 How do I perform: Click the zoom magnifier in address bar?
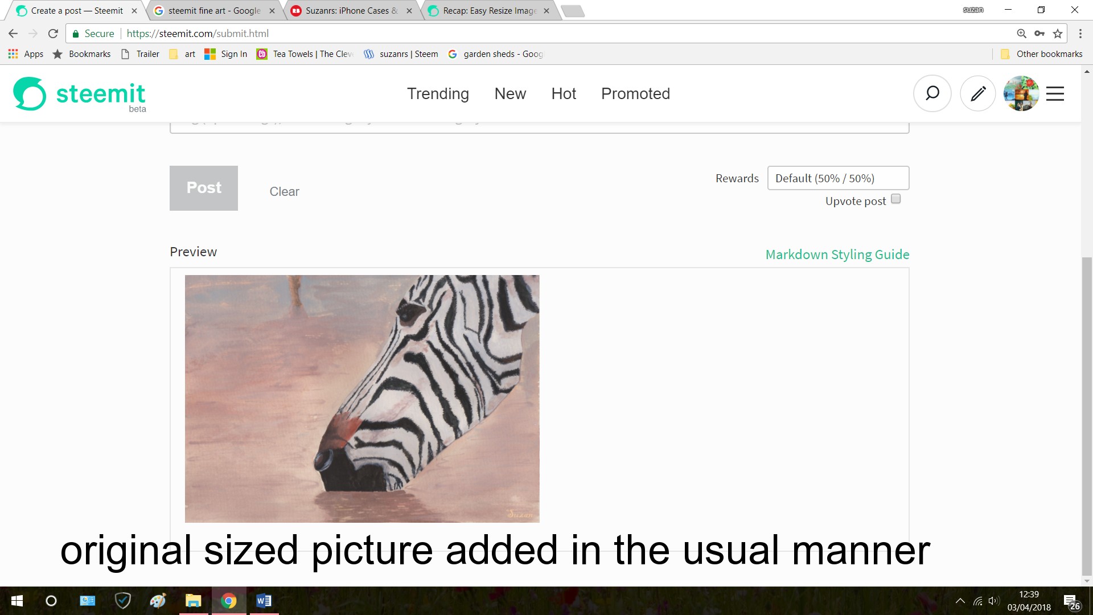coord(1022,34)
